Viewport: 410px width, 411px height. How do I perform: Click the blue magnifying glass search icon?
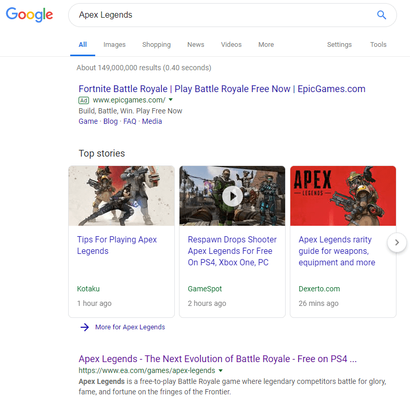tap(381, 15)
